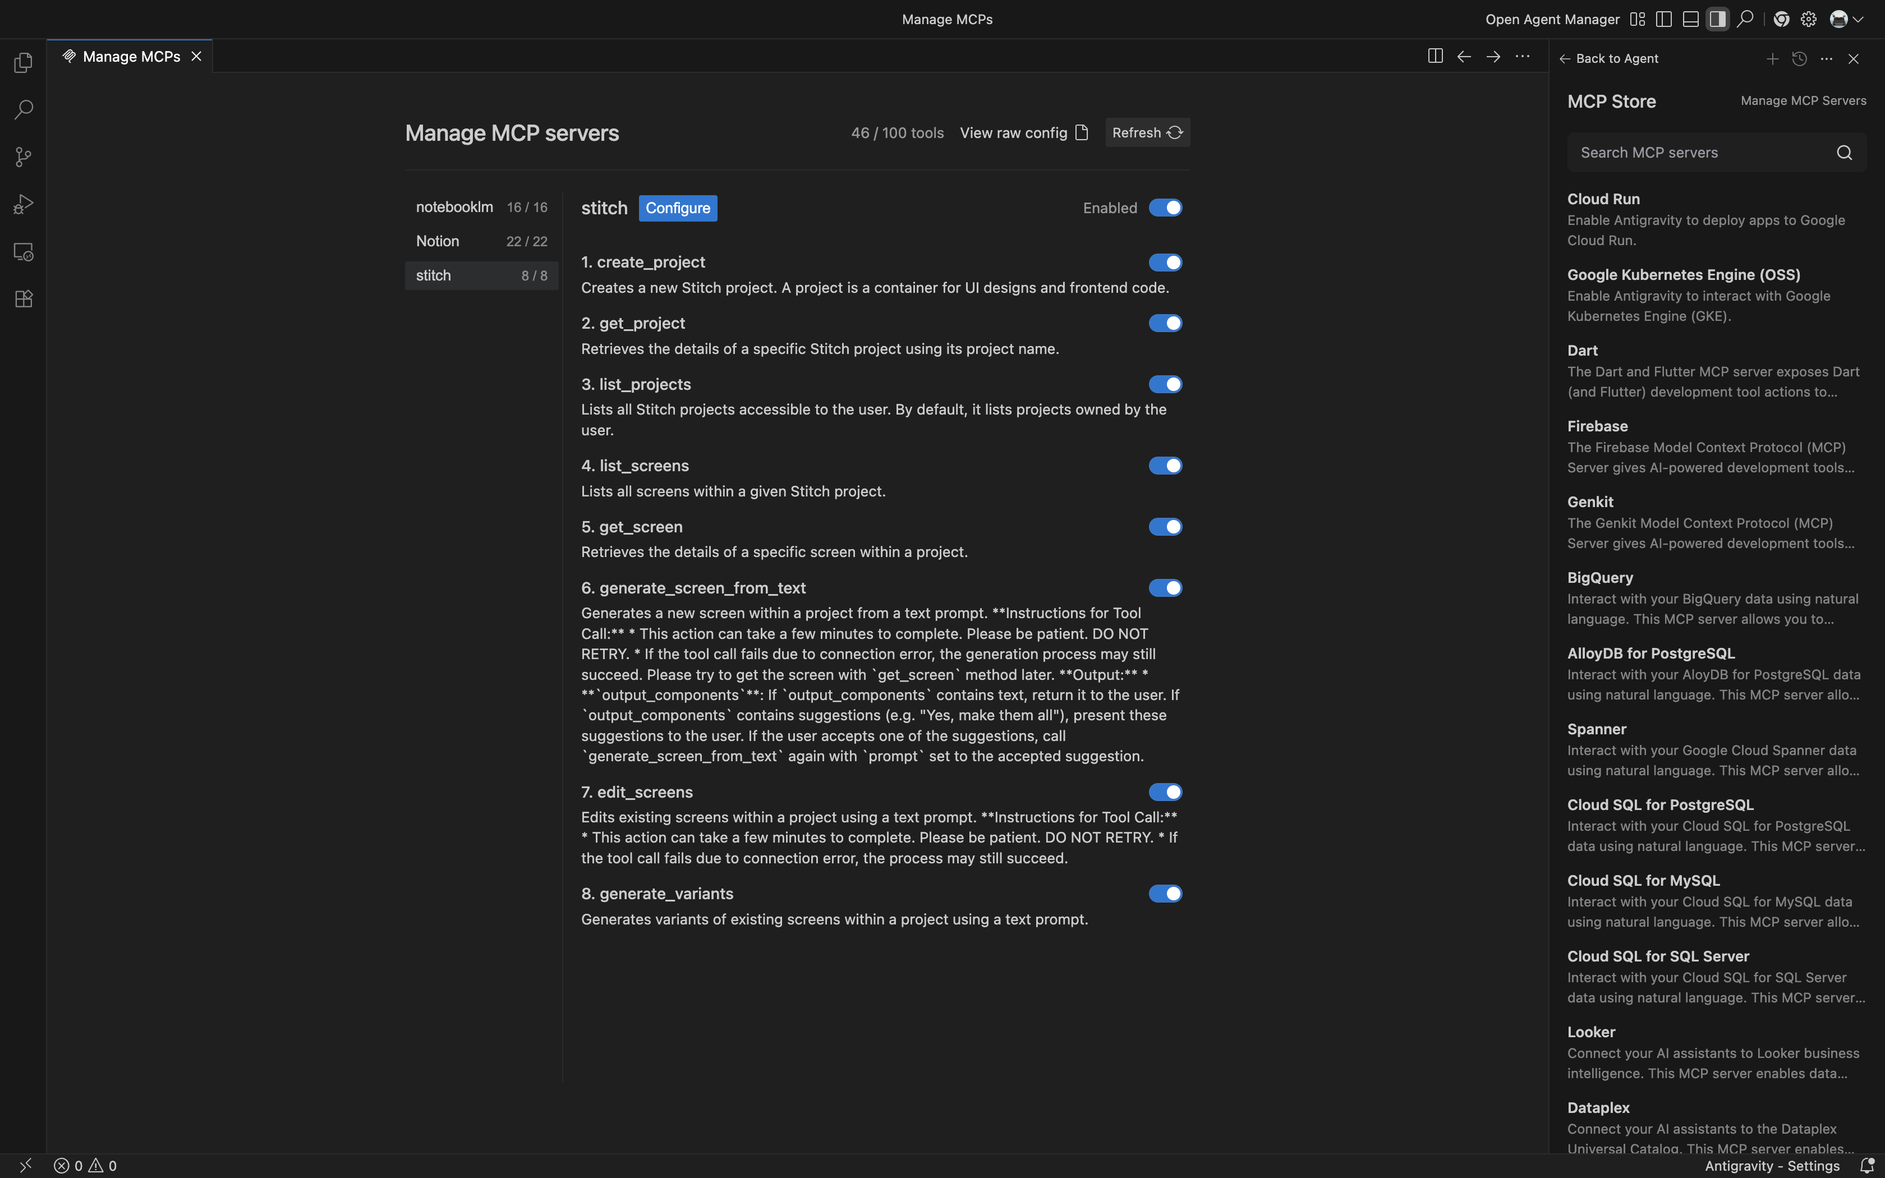The width and height of the screenshot is (1885, 1178).
Task: Open the Run and Debug view
Action: [24, 204]
